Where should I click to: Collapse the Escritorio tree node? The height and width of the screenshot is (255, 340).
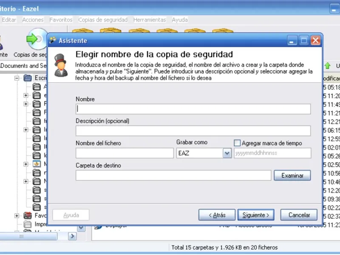click(x=17, y=78)
